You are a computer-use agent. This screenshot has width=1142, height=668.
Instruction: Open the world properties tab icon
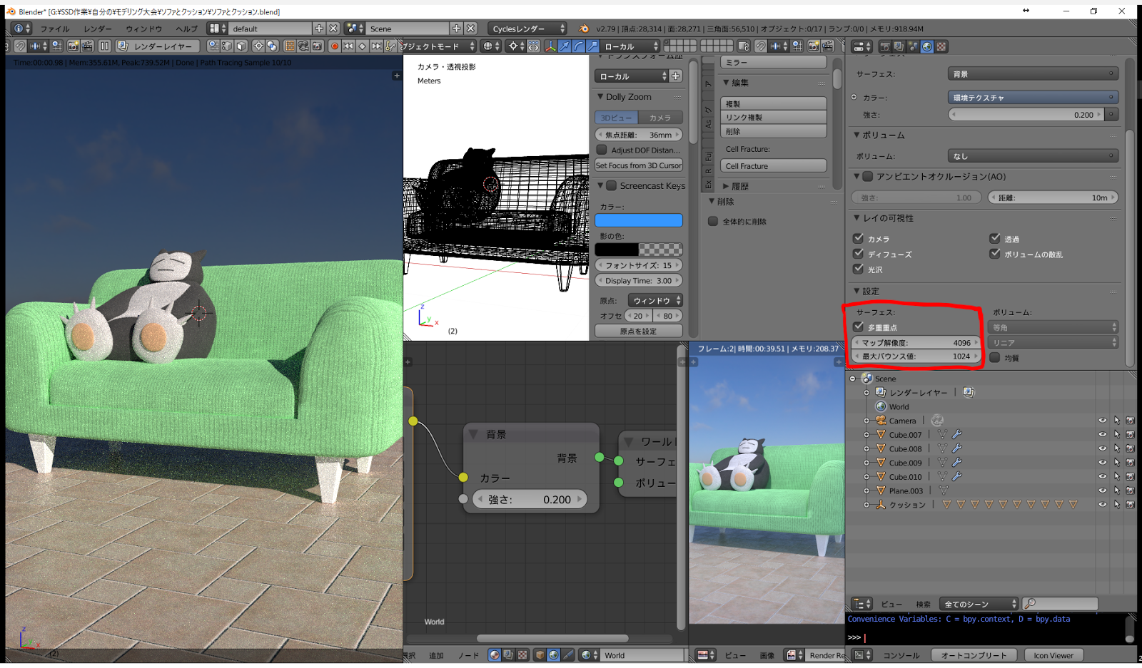coord(927,46)
